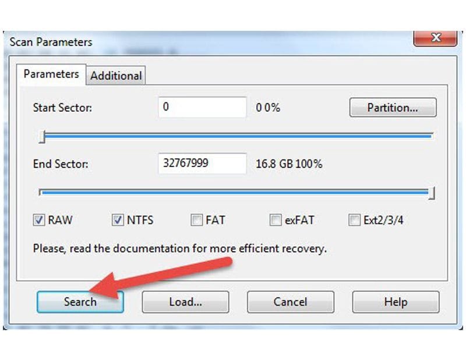Switch to the Parameters tab
This screenshot has height=361, width=466.
[x=51, y=75]
